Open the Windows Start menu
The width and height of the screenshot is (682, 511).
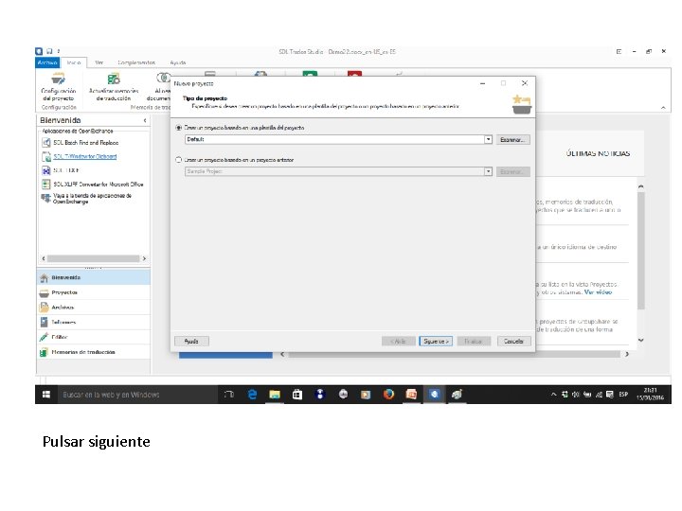[x=46, y=395]
